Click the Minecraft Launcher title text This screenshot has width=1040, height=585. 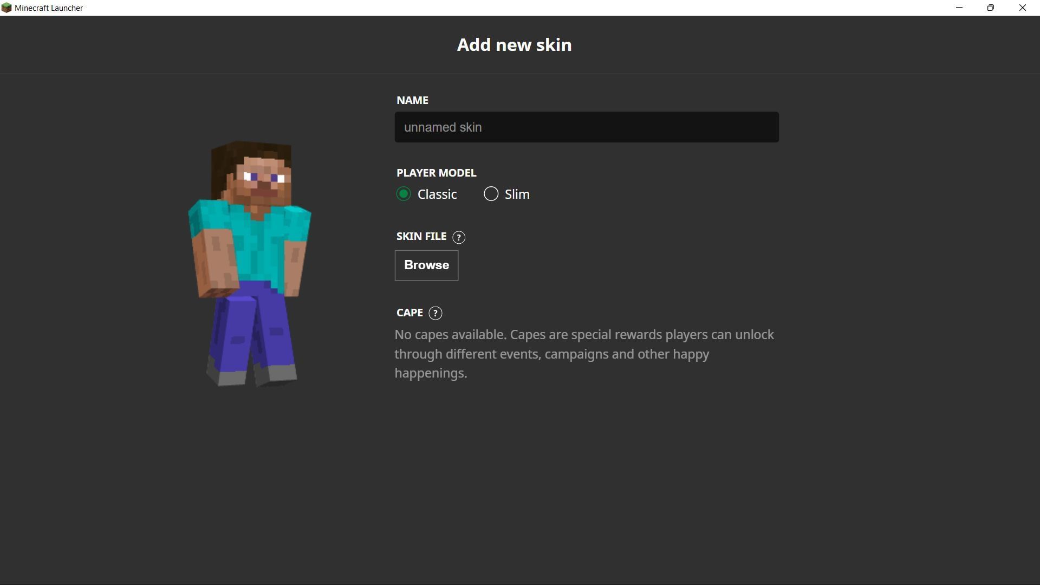pos(48,8)
